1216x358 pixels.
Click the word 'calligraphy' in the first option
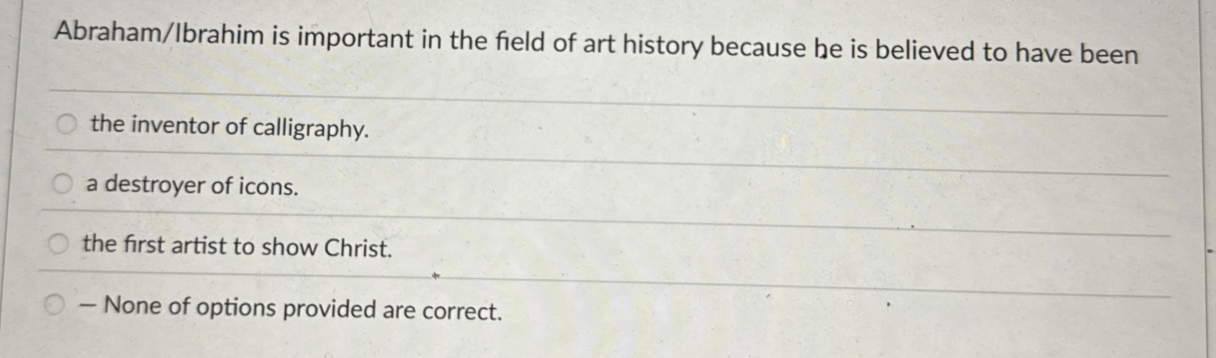[311, 128]
